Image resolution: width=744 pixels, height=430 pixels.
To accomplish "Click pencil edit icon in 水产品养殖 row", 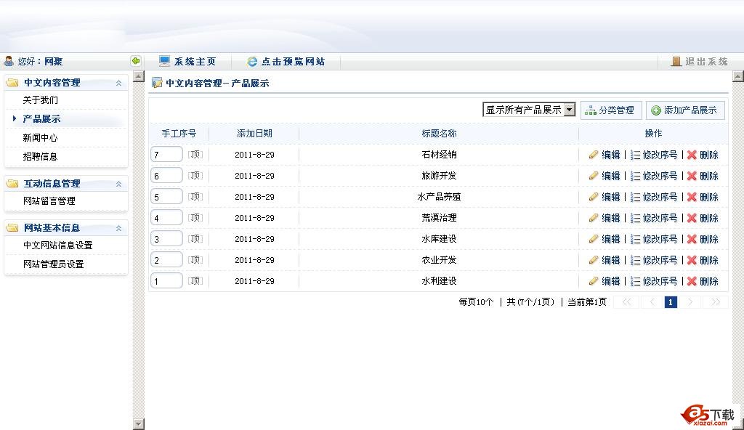I will pyautogui.click(x=593, y=197).
